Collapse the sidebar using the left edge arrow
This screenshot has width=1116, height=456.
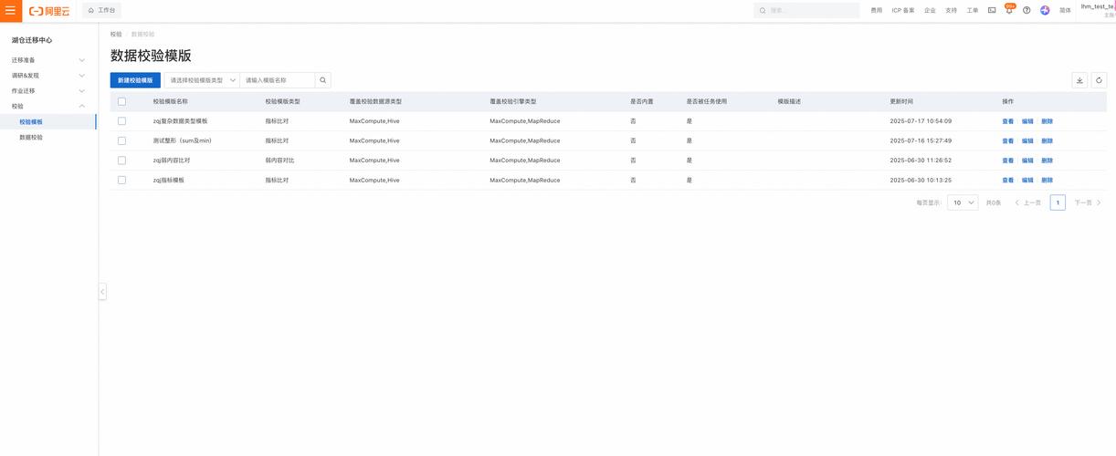[102, 292]
